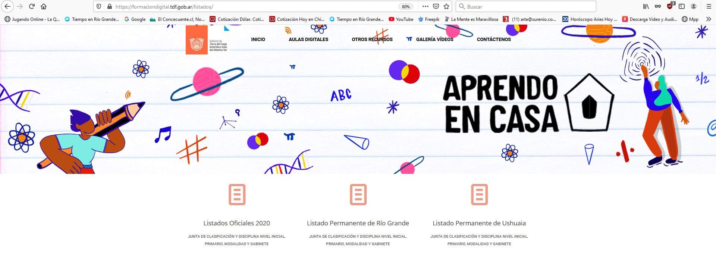716x272 pixels.
Task: Open the Cotización Dólar bookmark
Action: click(237, 19)
